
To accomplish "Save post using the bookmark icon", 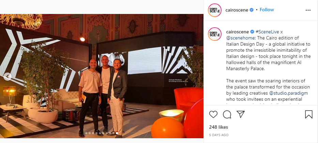I will pyautogui.click(x=309, y=114).
